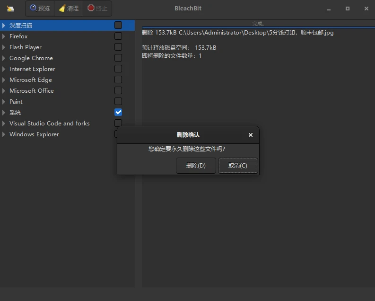Select Visual Studio Code and forks label
Screen dimensions: 375x301
click(x=50, y=124)
